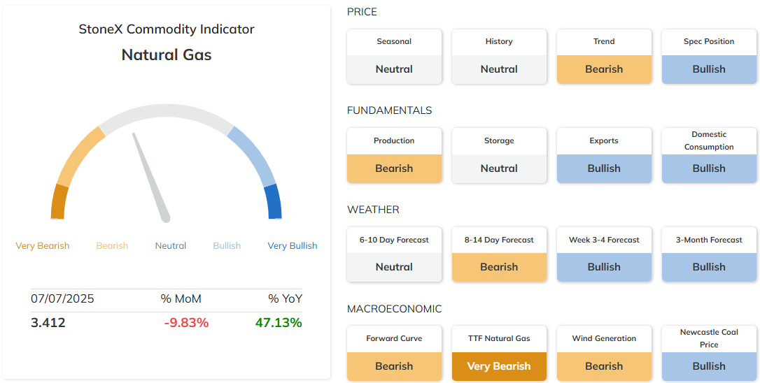The height and width of the screenshot is (383, 760).
Task: Select the 6-10 Day Forecast card
Action: click(394, 254)
